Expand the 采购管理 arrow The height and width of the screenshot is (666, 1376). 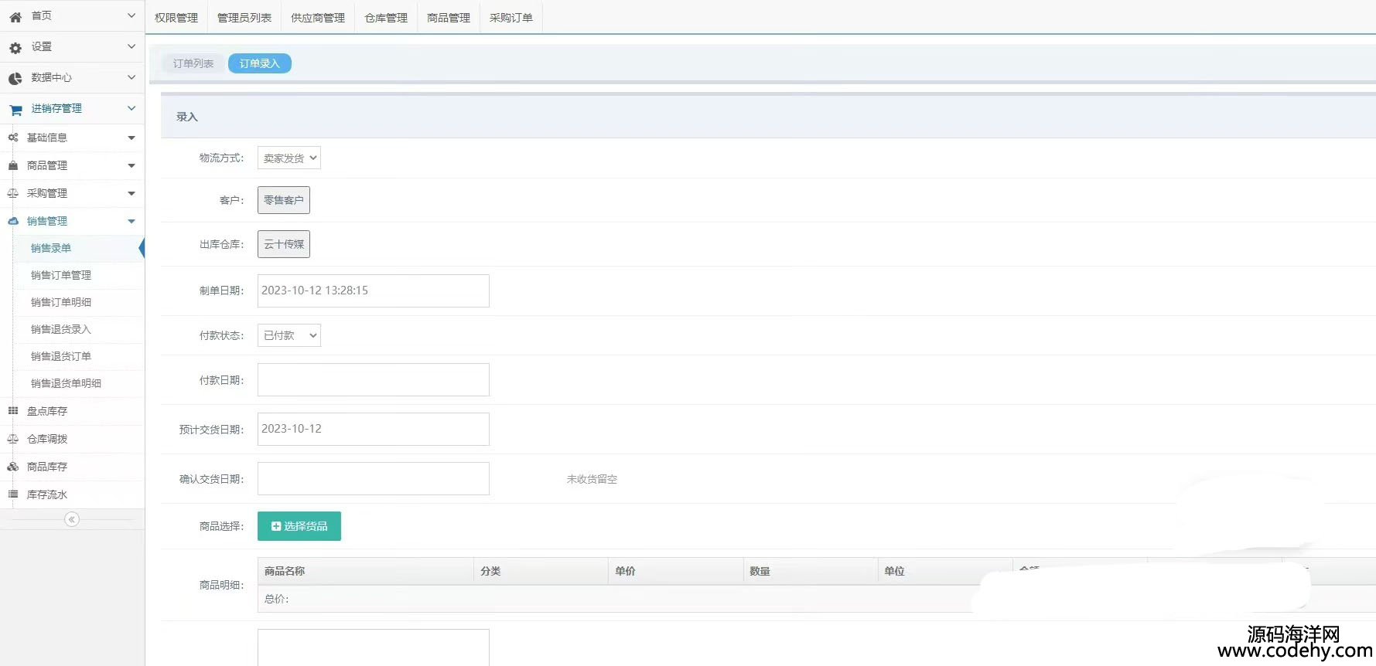[x=131, y=194]
